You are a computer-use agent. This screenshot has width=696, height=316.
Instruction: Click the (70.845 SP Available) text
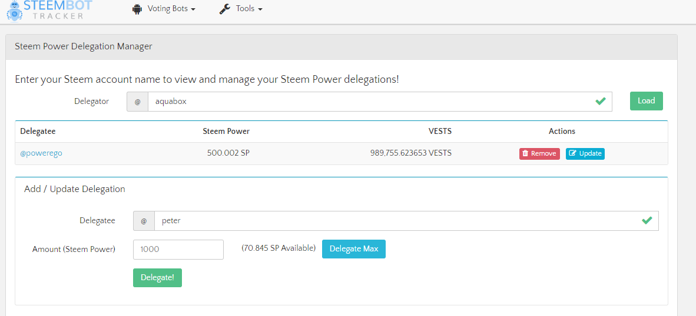point(279,248)
